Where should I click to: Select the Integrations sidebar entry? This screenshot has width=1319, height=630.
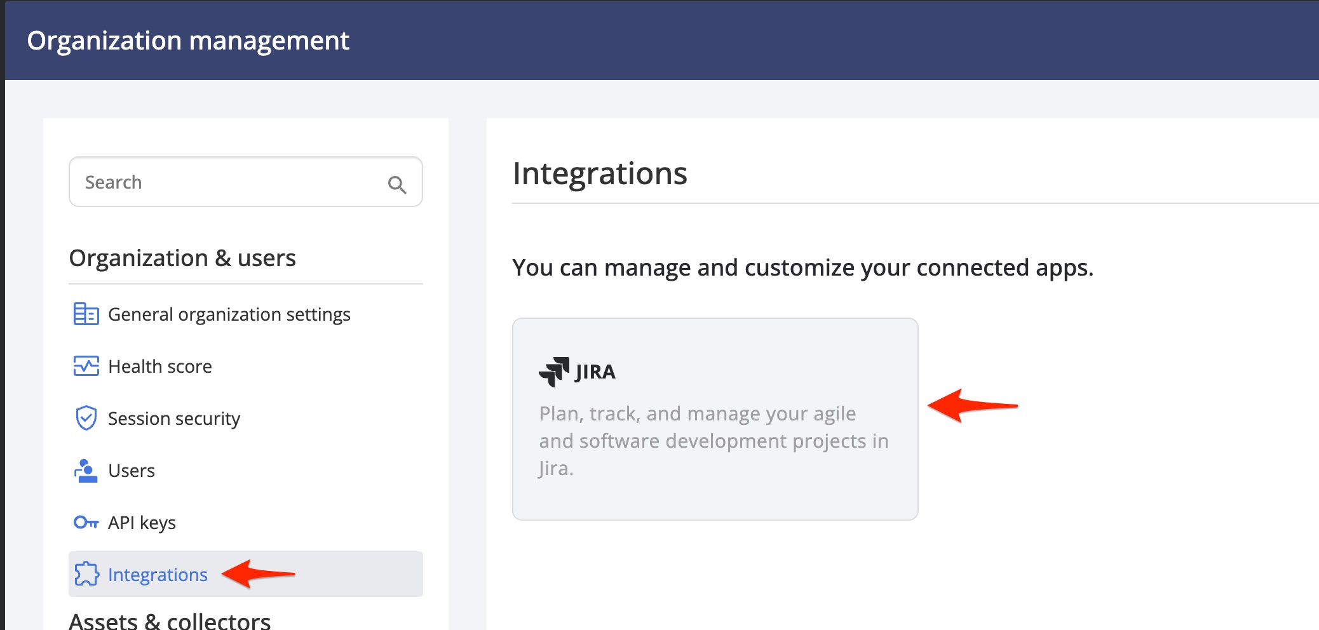pyautogui.click(x=158, y=574)
